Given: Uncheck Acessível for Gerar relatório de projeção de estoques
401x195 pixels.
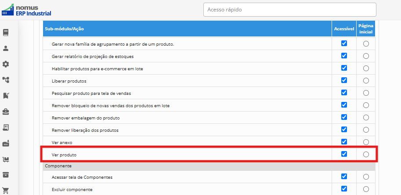Looking at the screenshot, I should point(344,56).
